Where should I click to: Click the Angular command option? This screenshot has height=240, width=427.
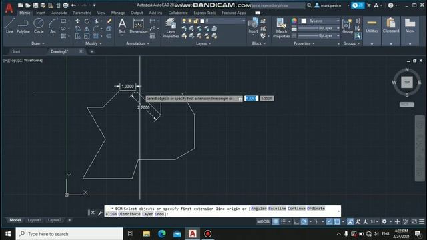coord(258,209)
